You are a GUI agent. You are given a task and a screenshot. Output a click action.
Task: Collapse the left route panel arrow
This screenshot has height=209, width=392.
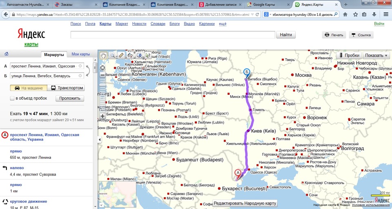[100, 140]
